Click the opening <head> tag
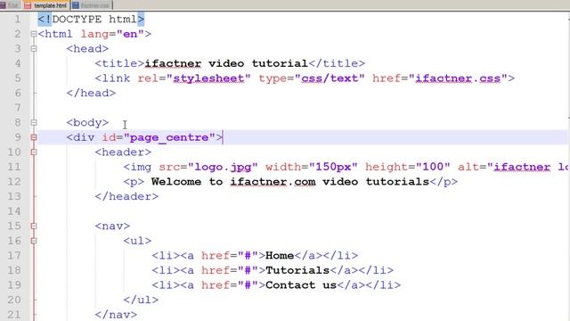570x321 pixels. [x=87, y=49]
